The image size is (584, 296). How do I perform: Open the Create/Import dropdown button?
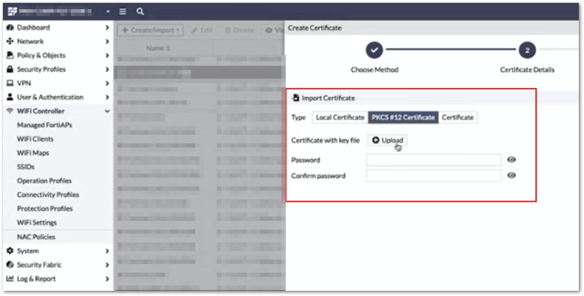pos(151,30)
